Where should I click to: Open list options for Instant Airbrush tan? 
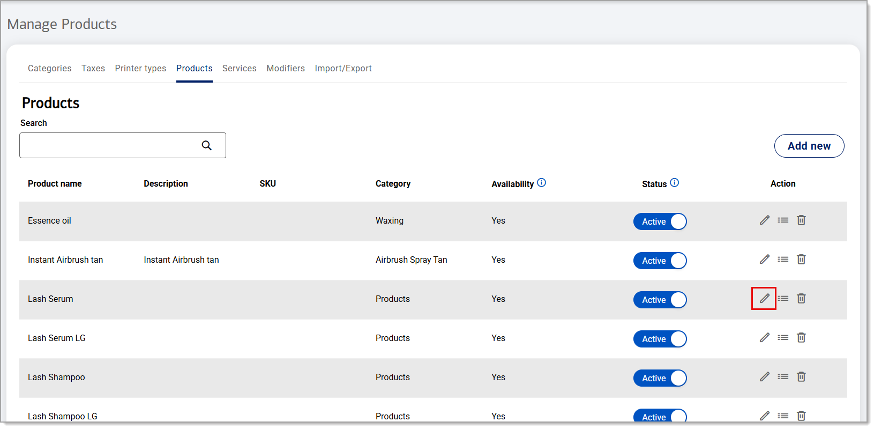click(783, 260)
